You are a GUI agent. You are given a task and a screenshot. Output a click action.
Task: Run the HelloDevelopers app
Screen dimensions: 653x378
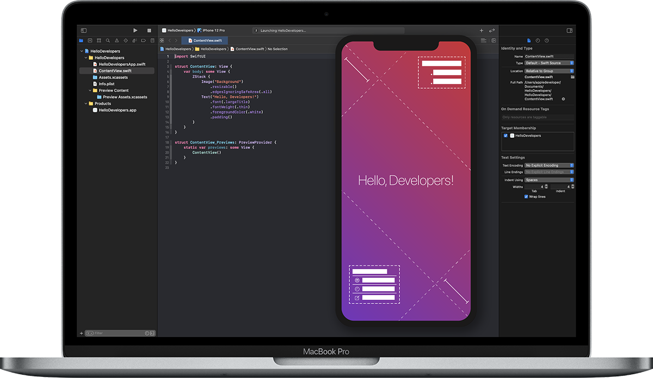point(135,30)
